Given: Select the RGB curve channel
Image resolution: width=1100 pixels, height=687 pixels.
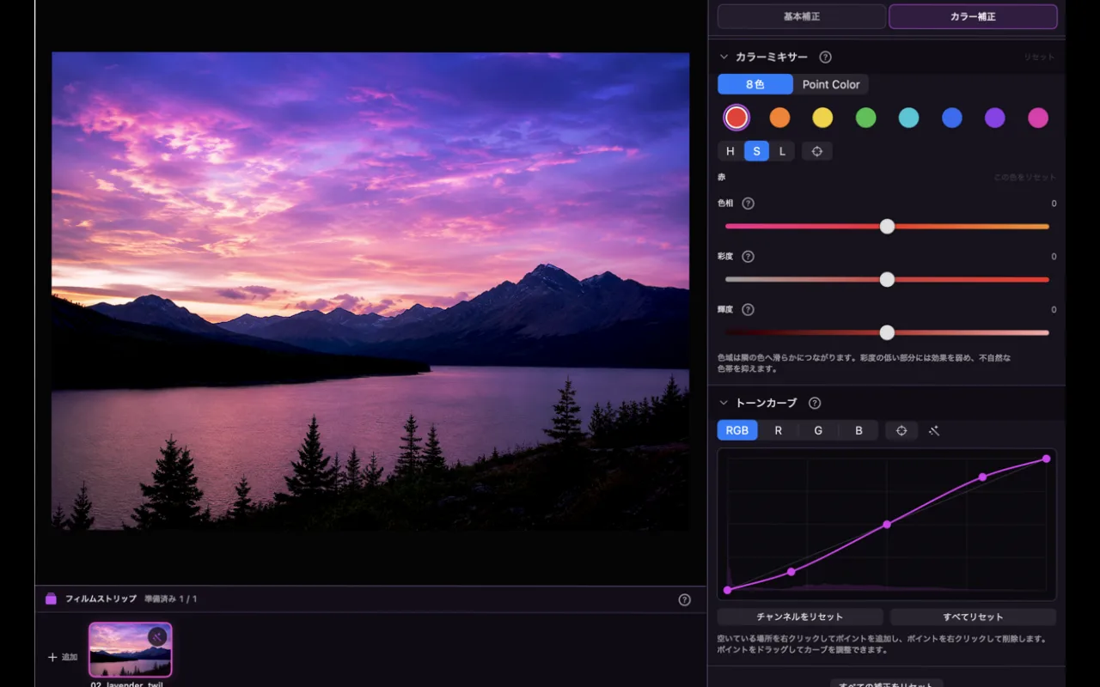Looking at the screenshot, I should pyautogui.click(x=737, y=430).
